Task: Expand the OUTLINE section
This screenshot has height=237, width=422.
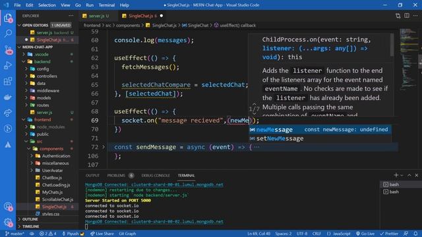Action: tap(30, 219)
